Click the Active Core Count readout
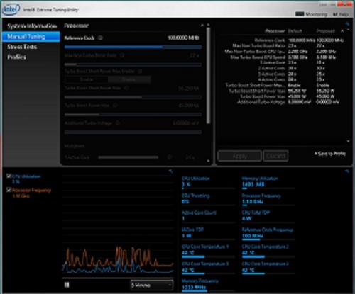The width and height of the screenshot is (355, 294). 208,215
